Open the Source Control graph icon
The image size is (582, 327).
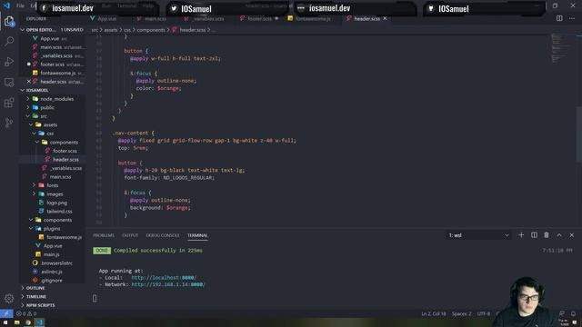point(9,123)
